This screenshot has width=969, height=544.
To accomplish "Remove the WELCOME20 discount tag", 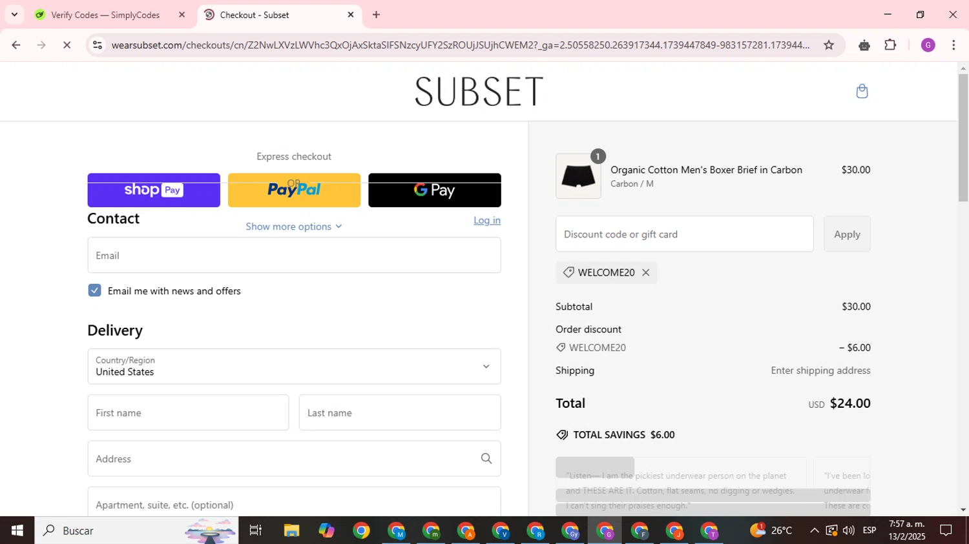I will pos(645,272).
